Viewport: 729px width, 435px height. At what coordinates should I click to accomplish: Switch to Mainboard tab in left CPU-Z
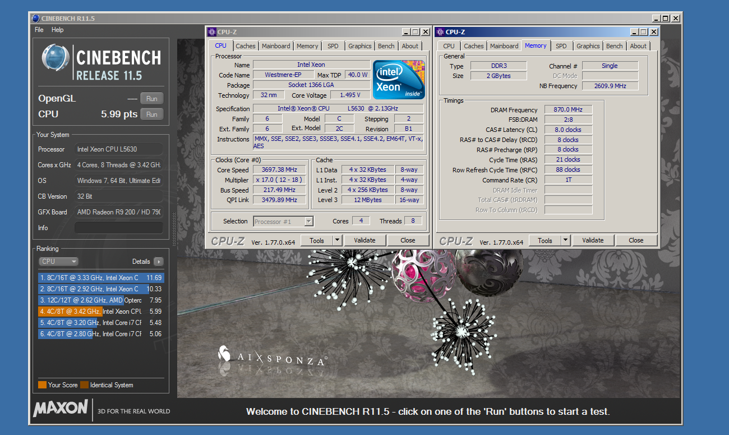[276, 46]
